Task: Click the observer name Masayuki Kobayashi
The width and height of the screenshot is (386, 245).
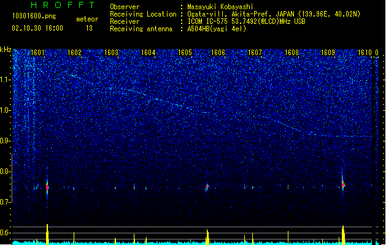Action: tap(220, 7)
